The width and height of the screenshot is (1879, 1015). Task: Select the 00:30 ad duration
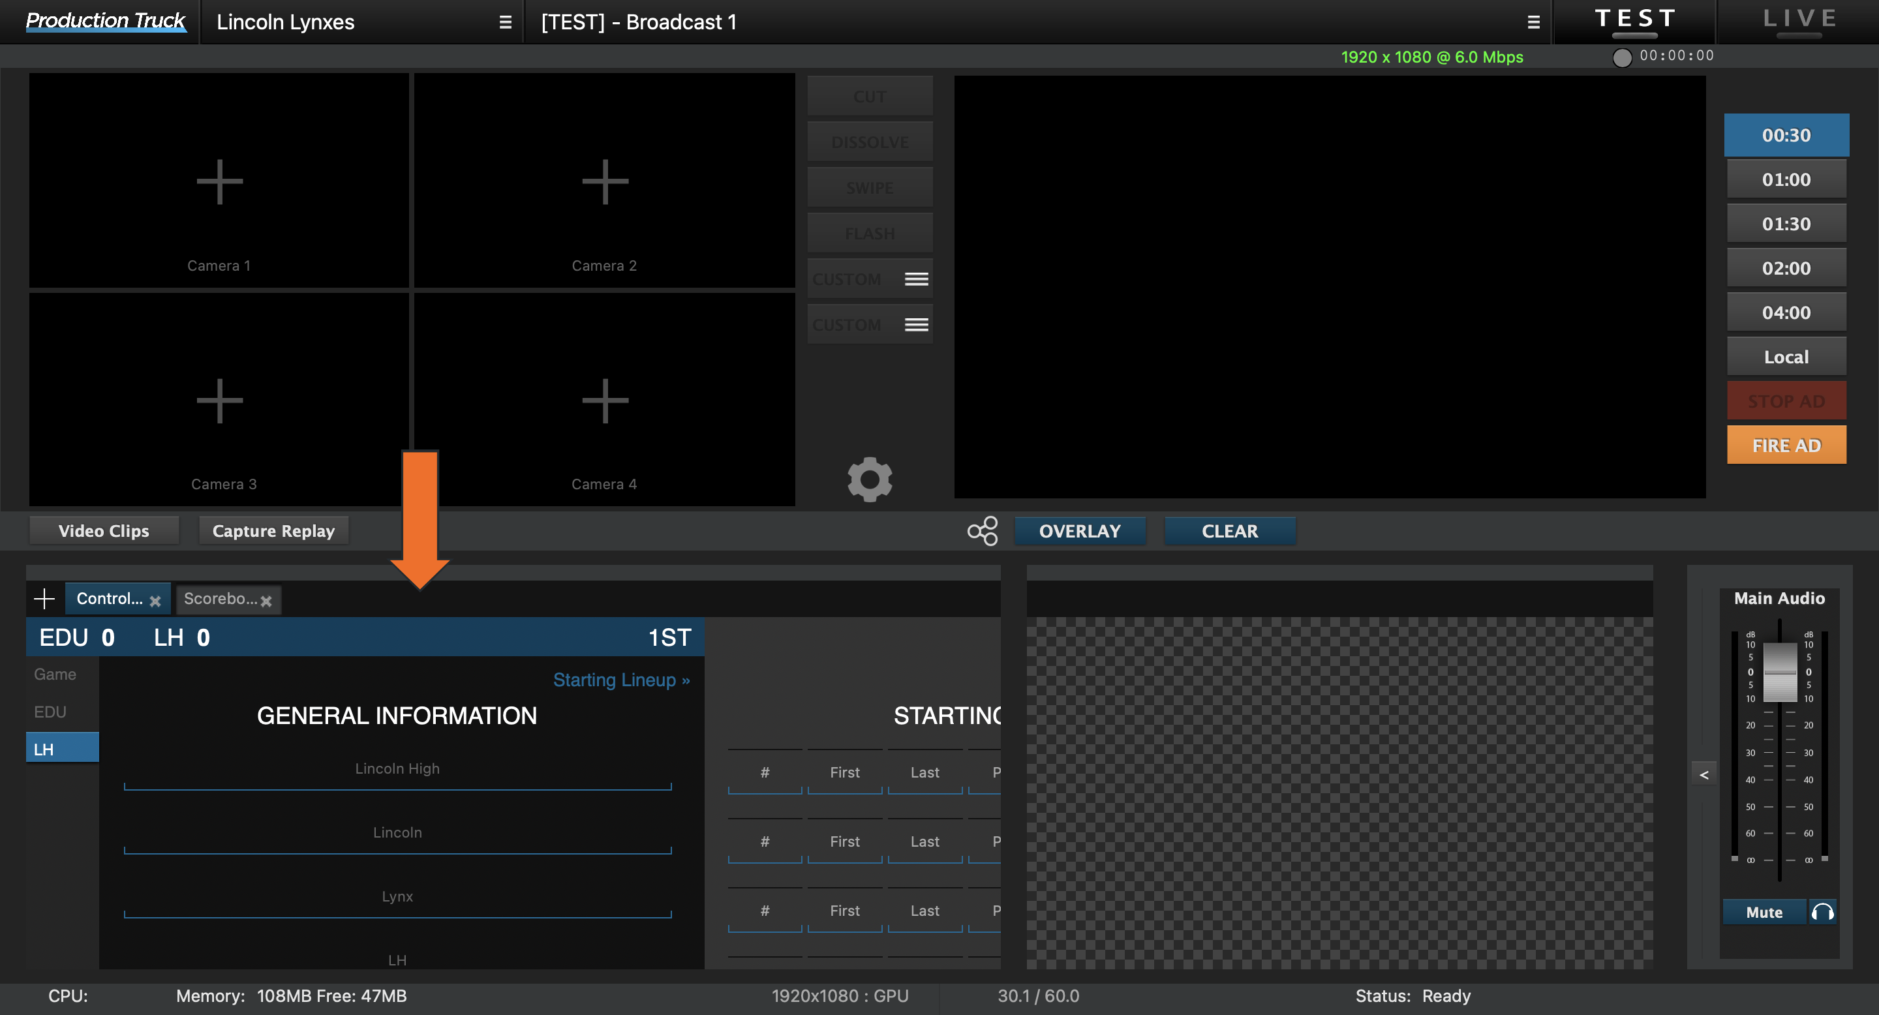[1786, 135]
